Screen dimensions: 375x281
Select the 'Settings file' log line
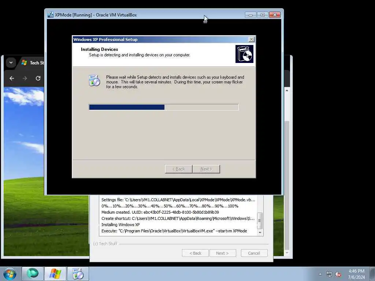(x=178, y=200)
